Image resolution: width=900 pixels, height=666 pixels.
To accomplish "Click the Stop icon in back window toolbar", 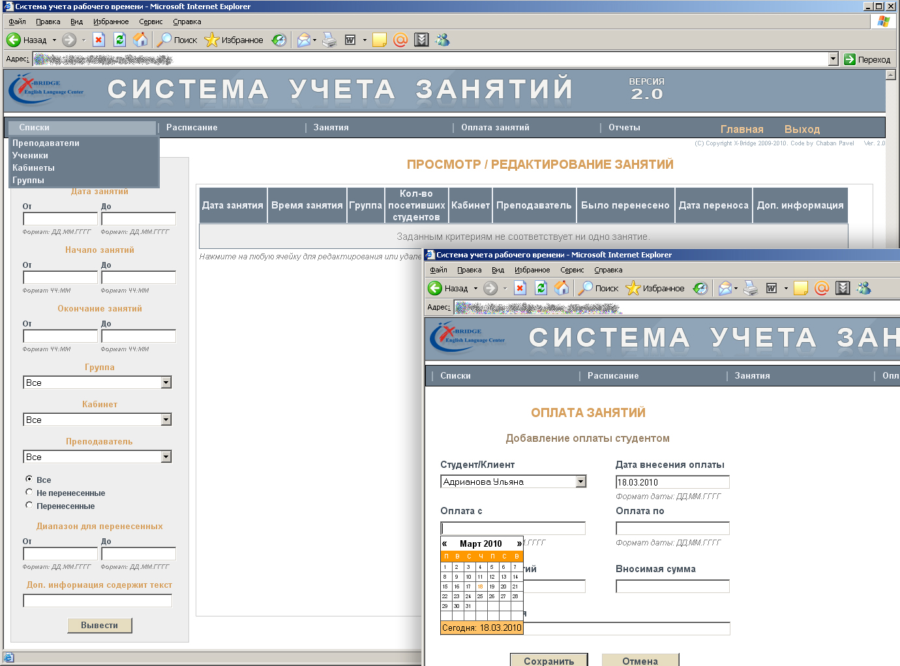I will (98, 40).
